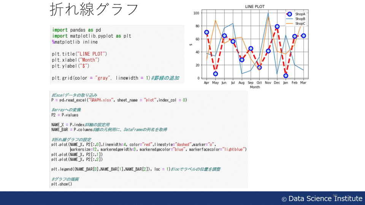Screen dimensions: 365x205
Task: Click the Month x-axis label under the chart
Action: (x=255, y=87)
